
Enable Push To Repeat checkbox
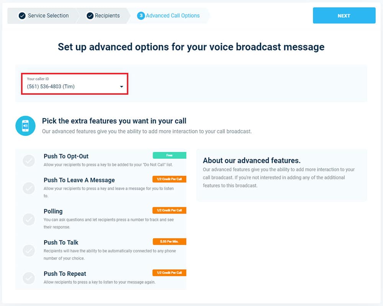click(x=29, y=278)
